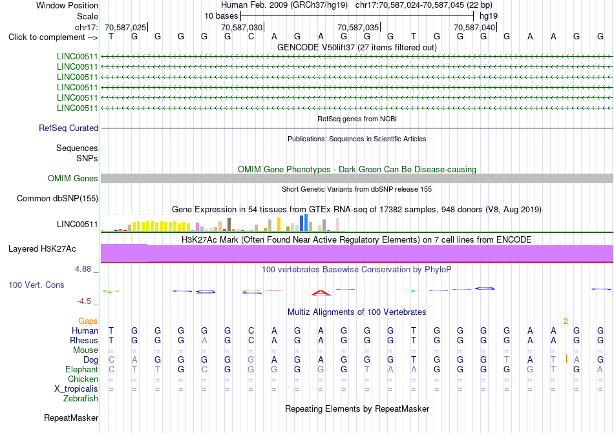This screenshot has height=433, width=614.
Task: Open the GTEx 'Gene Expression in 54 tissues' title
Action: point(357,210)
